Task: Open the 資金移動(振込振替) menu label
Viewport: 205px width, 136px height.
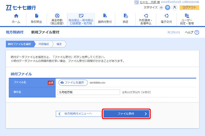Action: [x=57, y=22]
